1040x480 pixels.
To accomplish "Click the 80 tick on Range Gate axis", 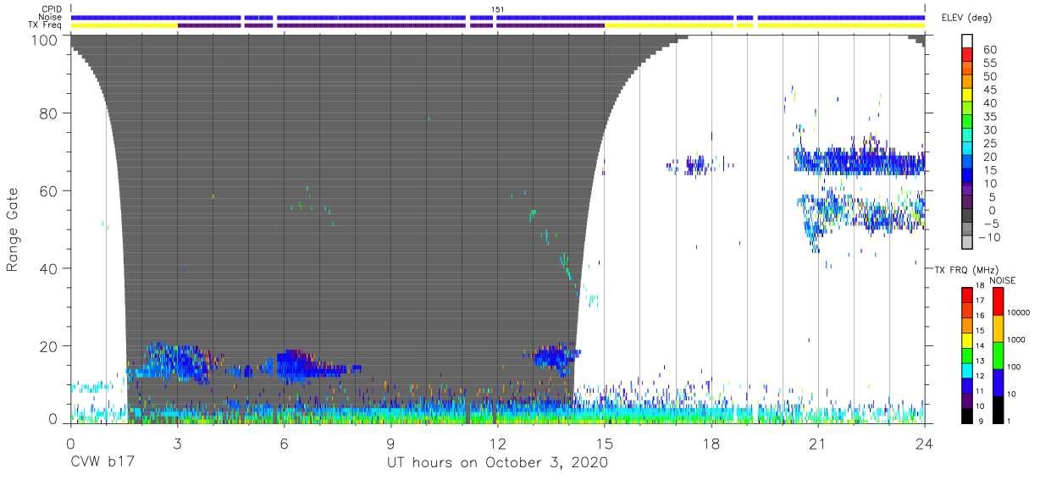I will click(49, 113).
